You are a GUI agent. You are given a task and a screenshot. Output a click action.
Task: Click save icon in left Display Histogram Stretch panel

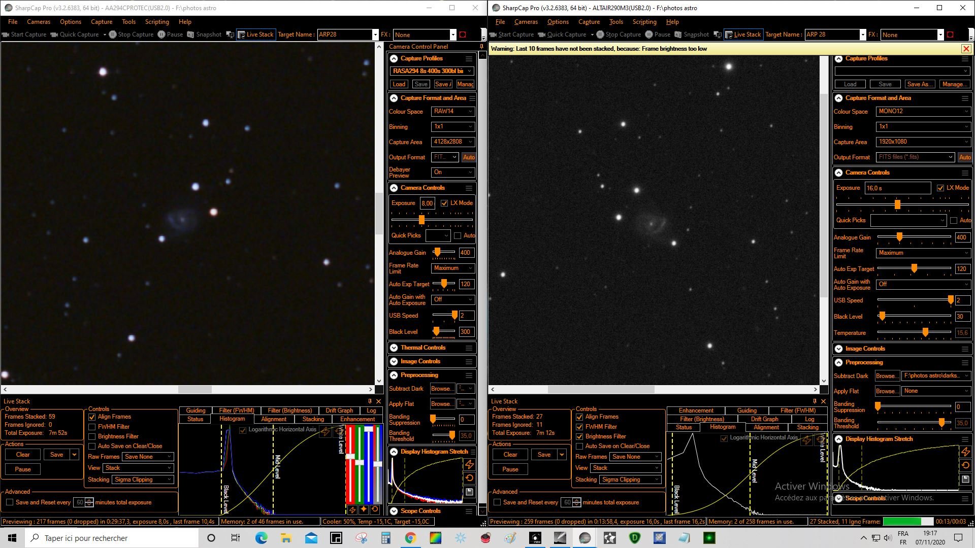pyautogui.click(x=469, y=492)
